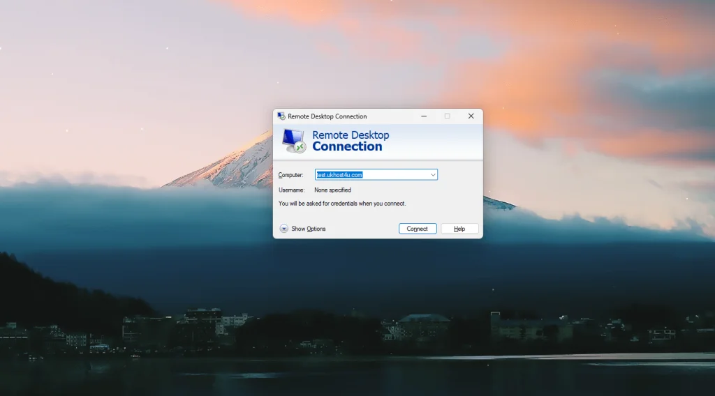Click the Computer field containing test.ukhost4u.com
Screen dimensions: 715x396
[x=370, y=175]
